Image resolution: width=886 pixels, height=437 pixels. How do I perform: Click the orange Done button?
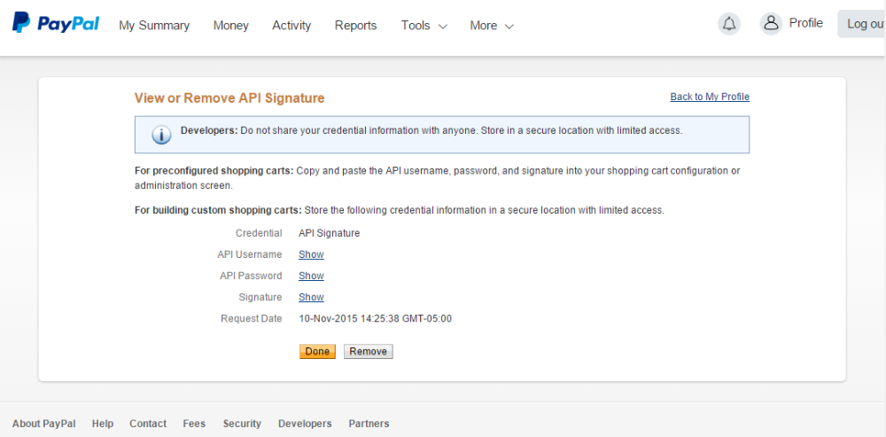click(x=317, y=351)
